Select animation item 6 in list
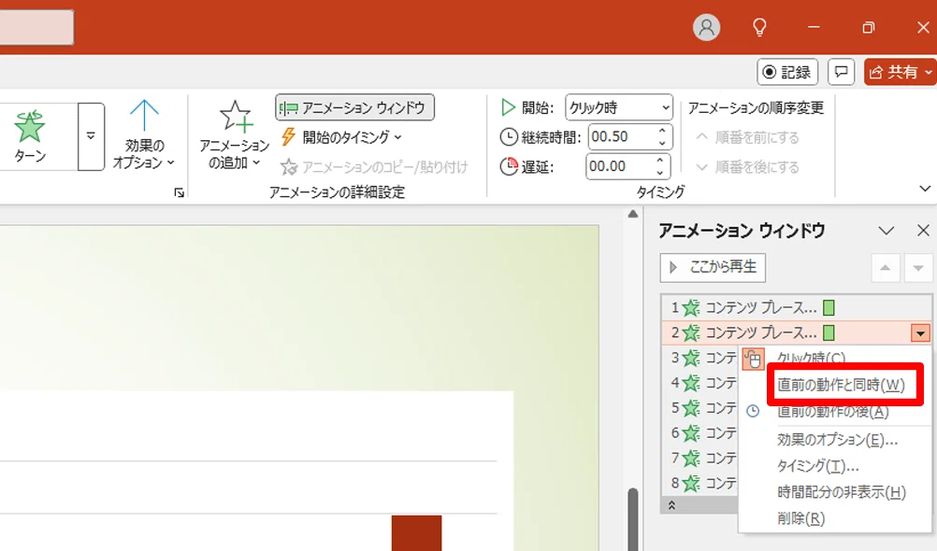Image resolution: width=937 pixels, height=551 pixels. tap(700, 432)
